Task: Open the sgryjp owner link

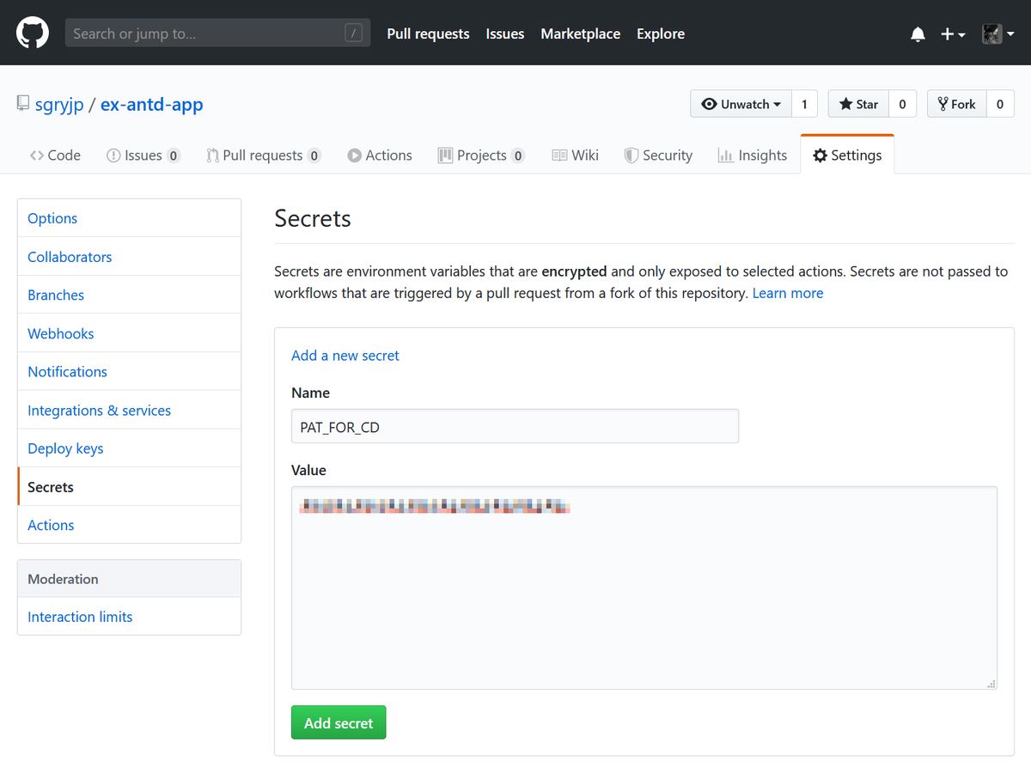Action: click(59, 105)
